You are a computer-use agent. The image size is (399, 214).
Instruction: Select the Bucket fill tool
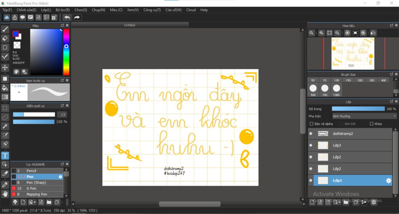(5, 88)
